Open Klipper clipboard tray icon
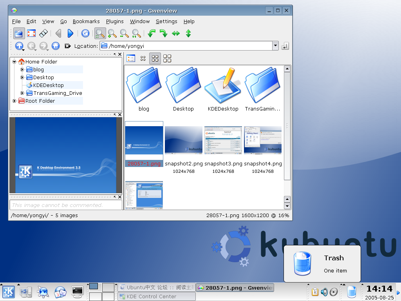The width and height of the screenshot is (401, 301). click(315, 292)
